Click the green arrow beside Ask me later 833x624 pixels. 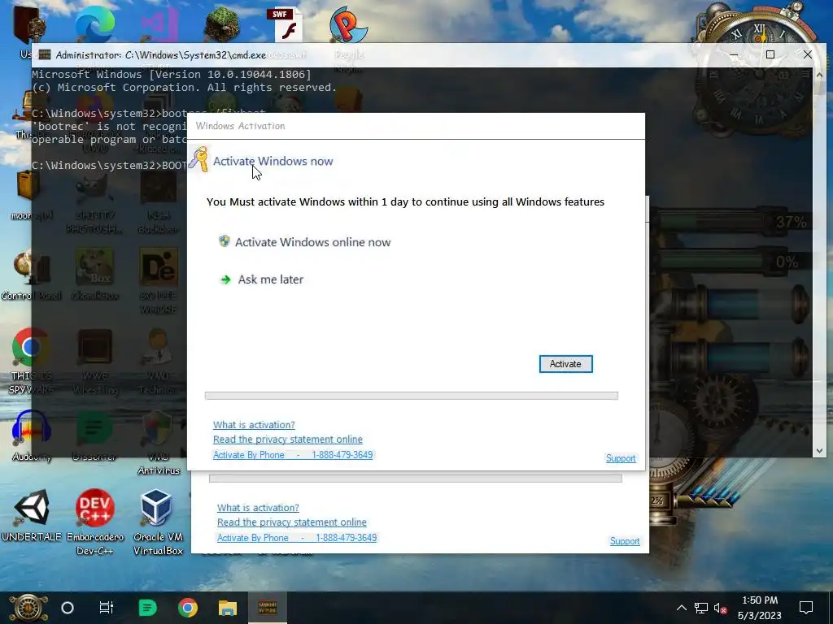click(226, 279)
